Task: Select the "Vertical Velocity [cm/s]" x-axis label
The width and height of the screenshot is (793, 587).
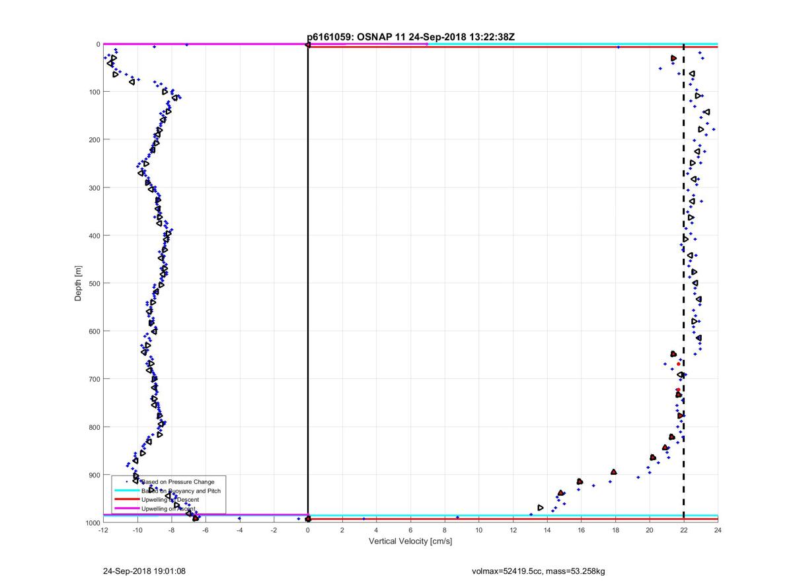Action: click(410, 541)
